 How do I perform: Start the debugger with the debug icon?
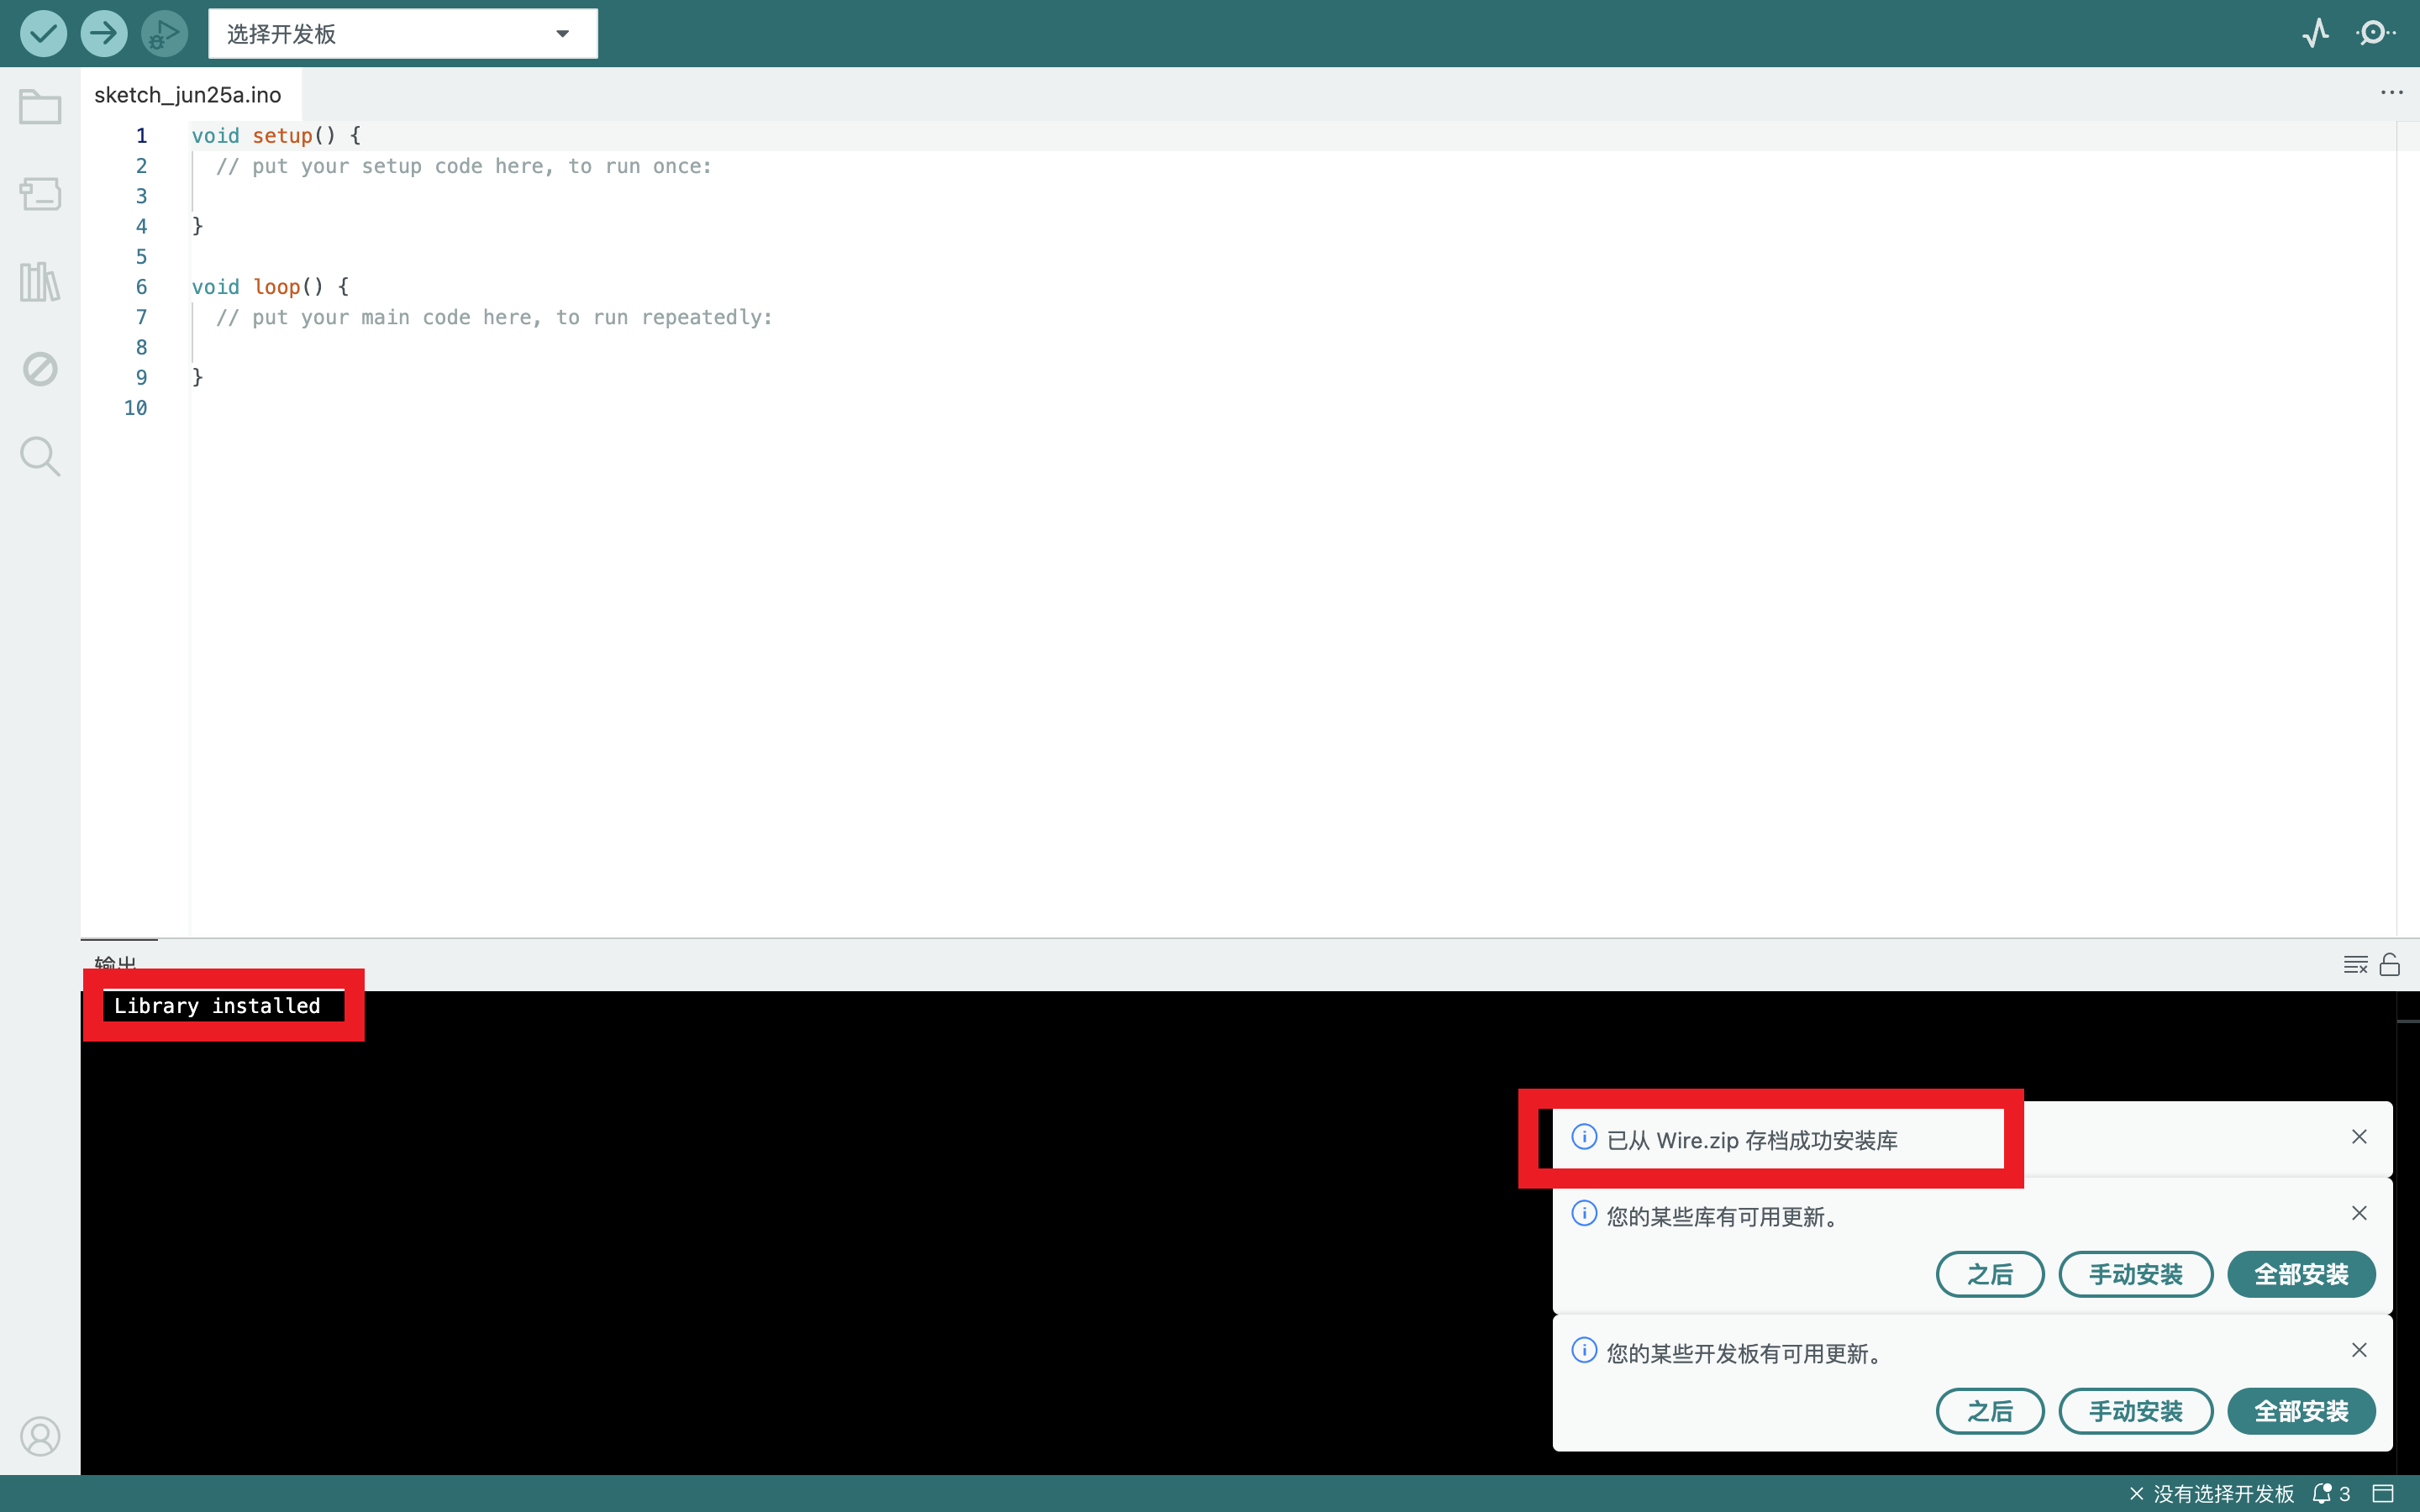click(x=164, y=33)
